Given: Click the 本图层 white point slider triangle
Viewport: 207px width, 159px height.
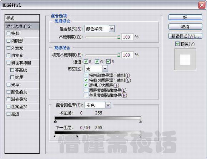Looking at the screenshot, I should 140,121.
